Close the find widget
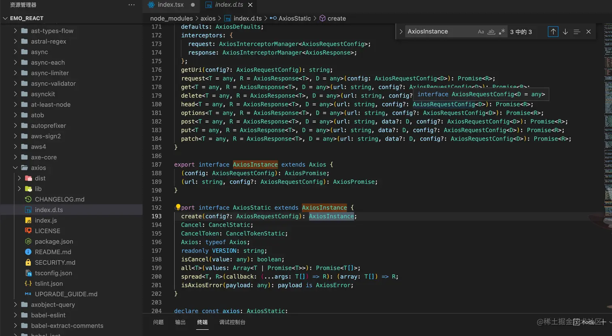This screenshot has height=336, width=612. [589, 32]
